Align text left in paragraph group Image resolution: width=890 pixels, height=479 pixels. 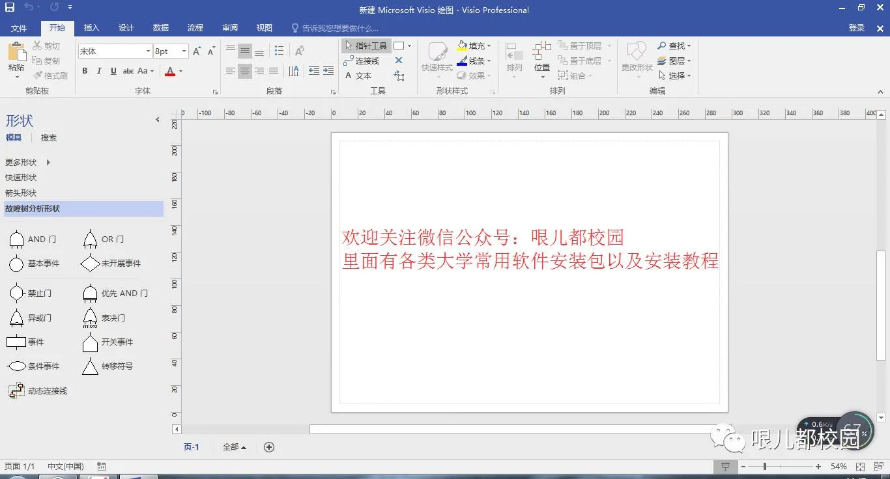tap(231, 71)
